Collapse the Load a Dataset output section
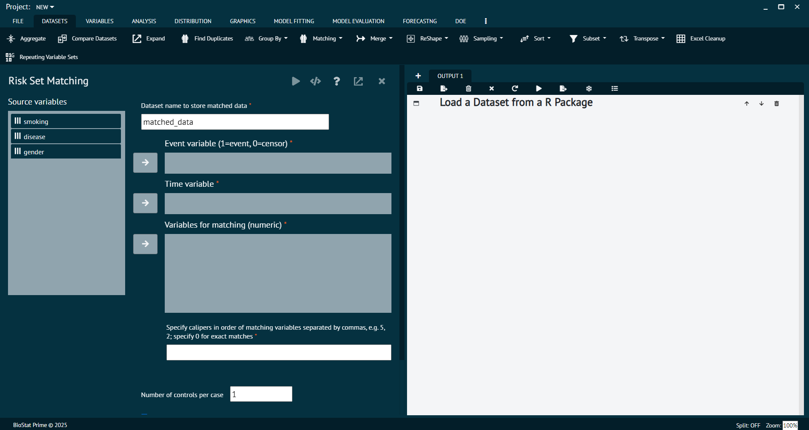 [x=416, y=103]
